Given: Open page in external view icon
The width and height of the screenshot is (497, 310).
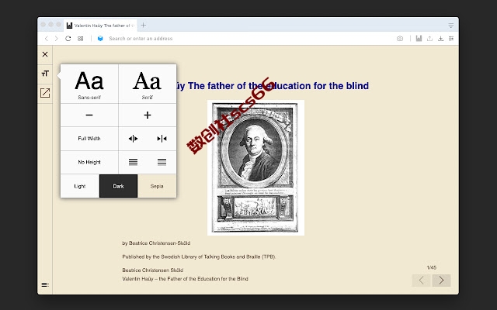Looking at the screenshot, I should pos(45,93).
